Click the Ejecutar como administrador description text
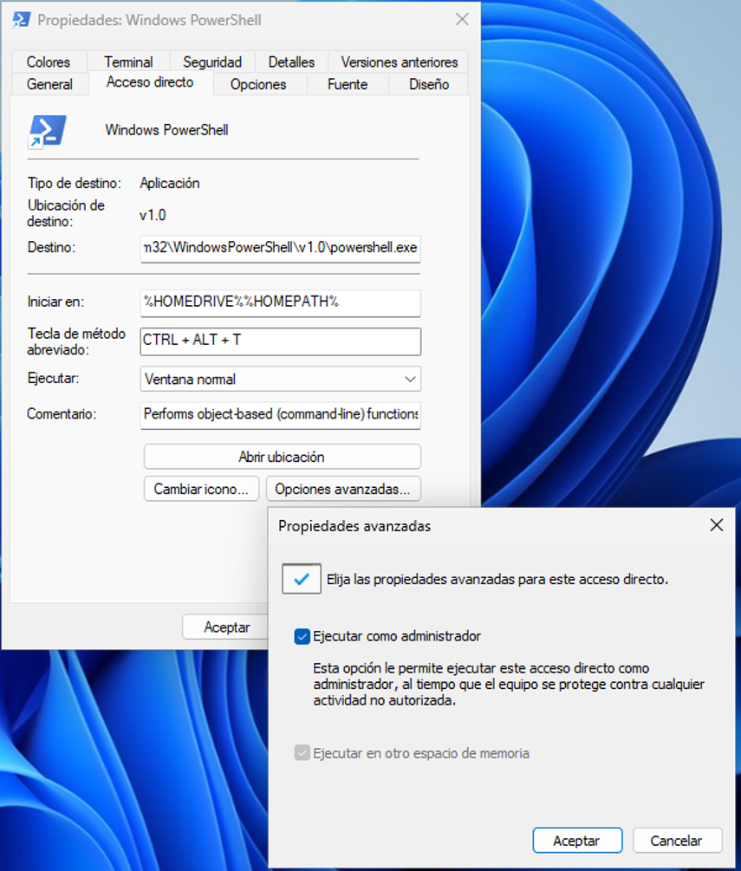This screenshot has height=871, width=741. tap(509, 685)
